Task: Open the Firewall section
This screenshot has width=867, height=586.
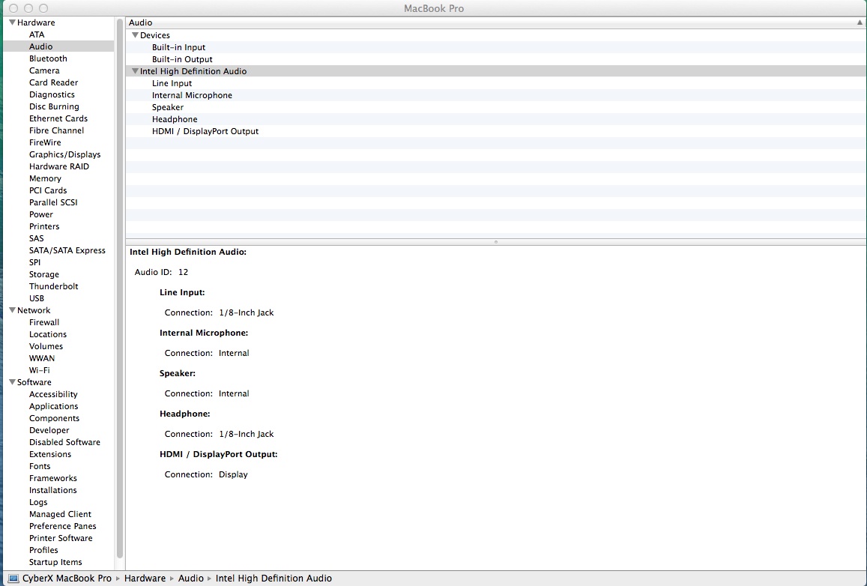Action: (x=44, y=322)
